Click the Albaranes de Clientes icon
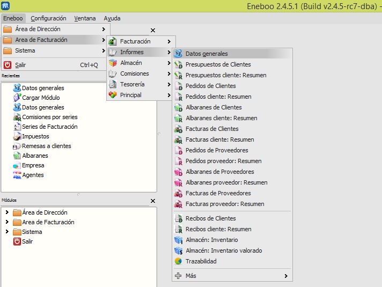This screenshot has height=287, width=382. tap(178, 107)
